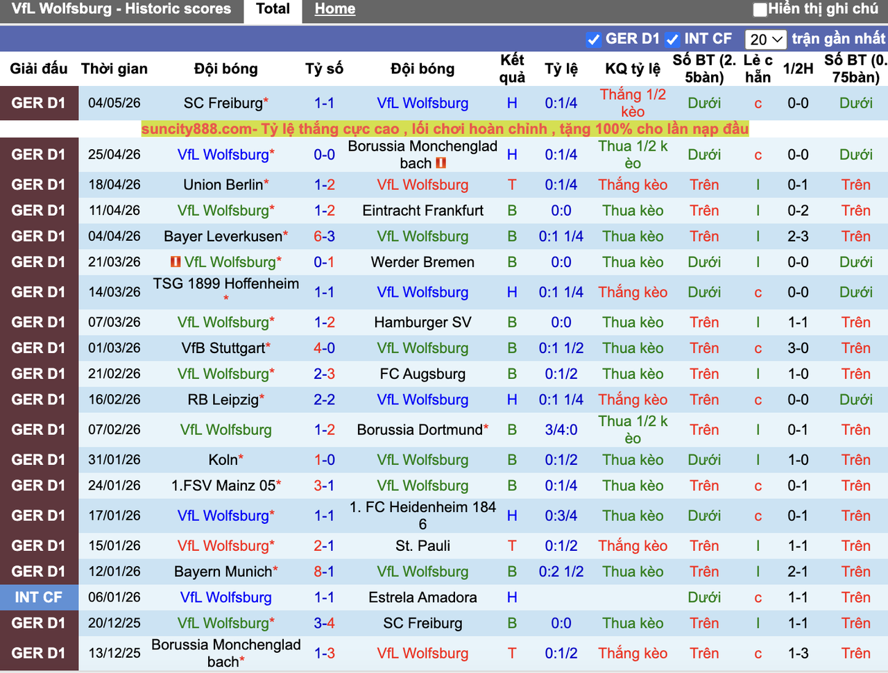
Task: Click the Kết quả column header
Action: pyautogui.click(x=512, y=69)
